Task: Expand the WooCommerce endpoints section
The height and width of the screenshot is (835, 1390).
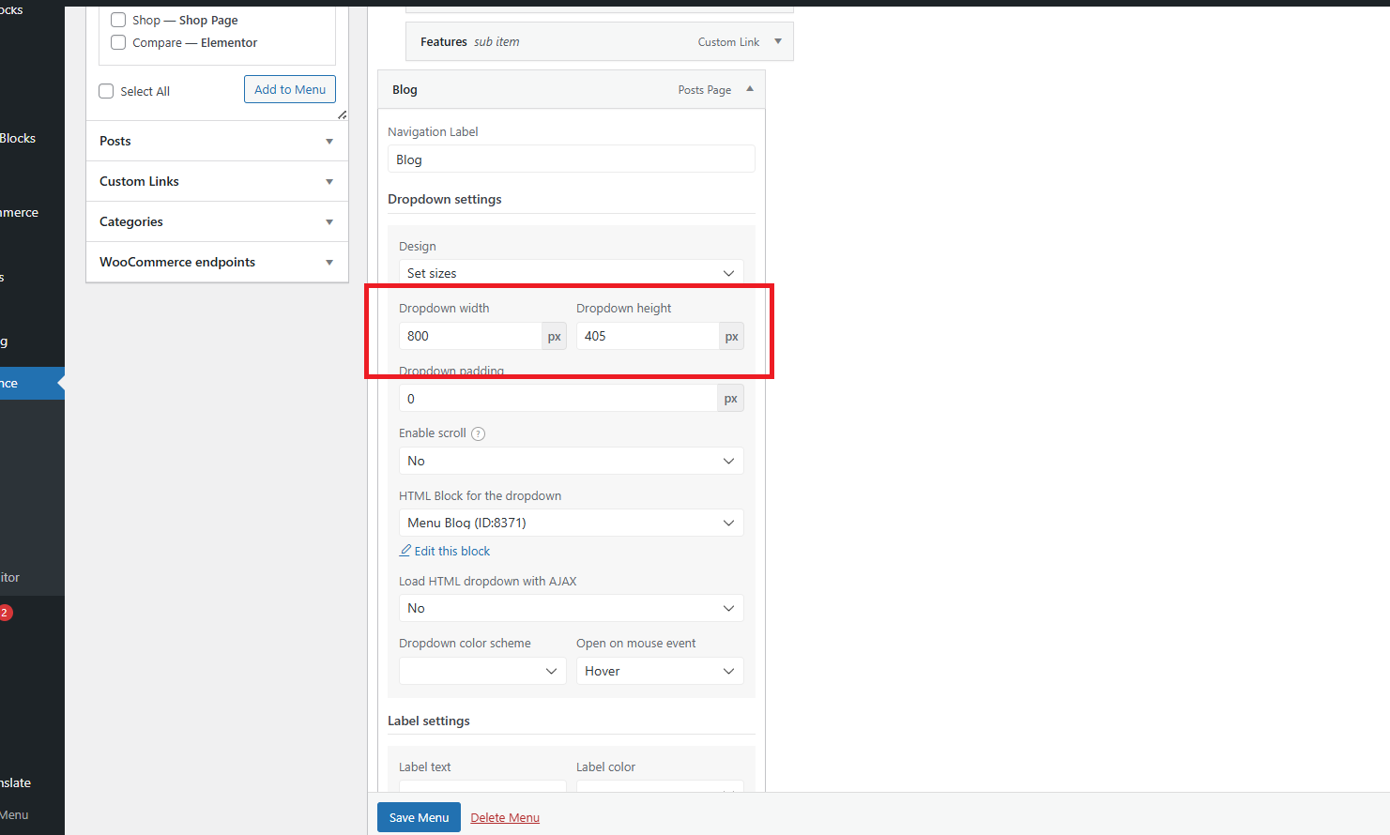Action: pyautogui.click(x=217, y=262)
